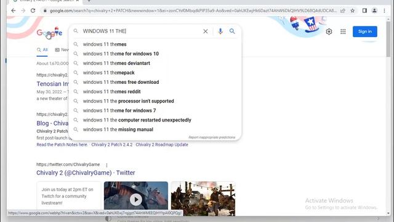Submit search with the blue magnifier icon

[232, 31]
